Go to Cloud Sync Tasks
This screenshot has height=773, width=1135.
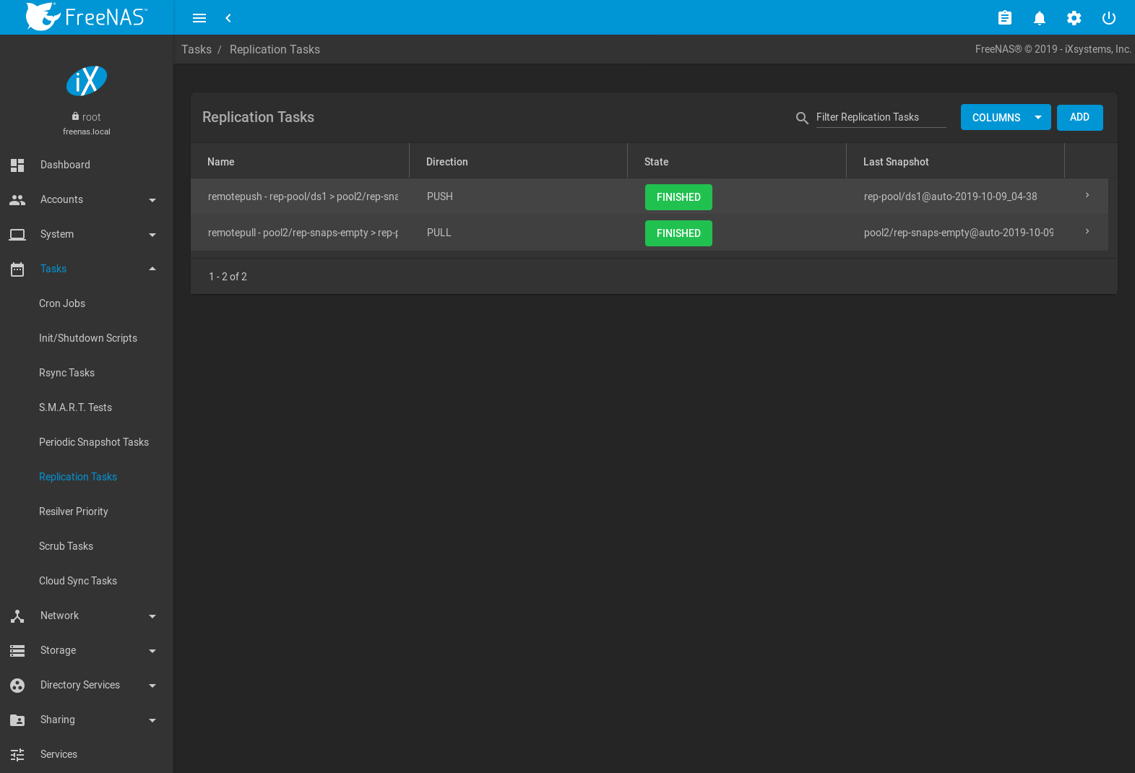click(x=78, y=581)
